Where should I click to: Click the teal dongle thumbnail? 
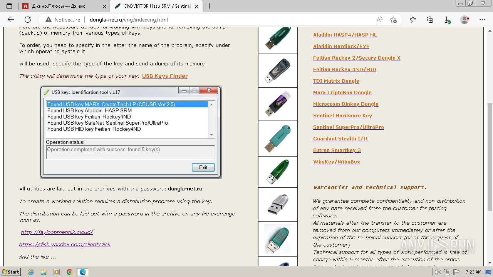278,138
